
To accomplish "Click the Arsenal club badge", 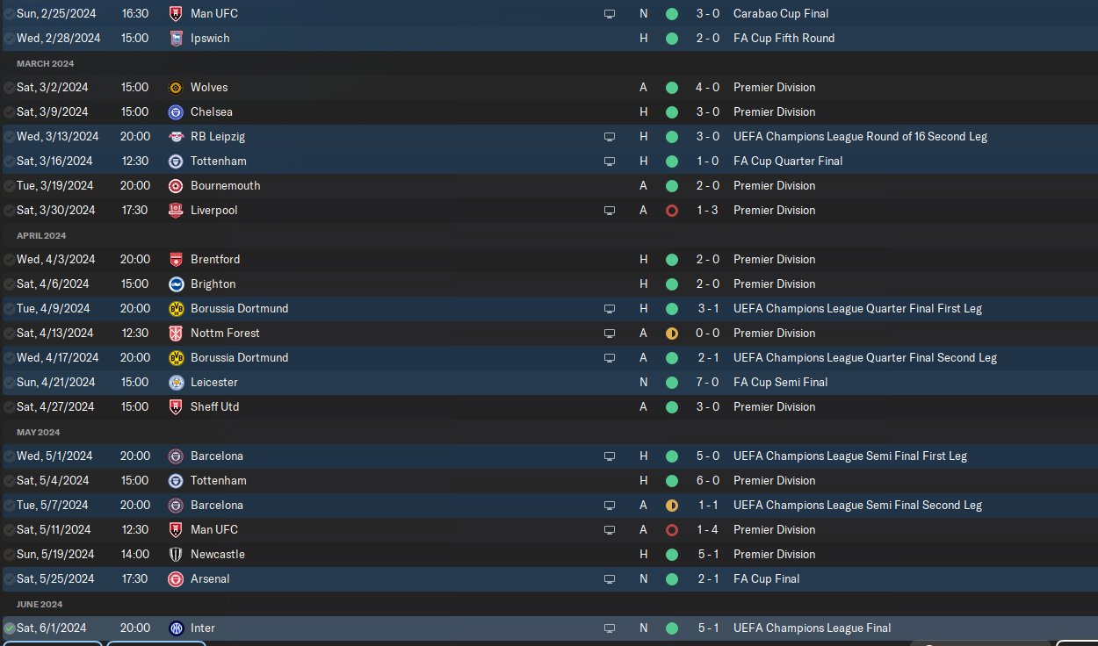I will 176,578.
